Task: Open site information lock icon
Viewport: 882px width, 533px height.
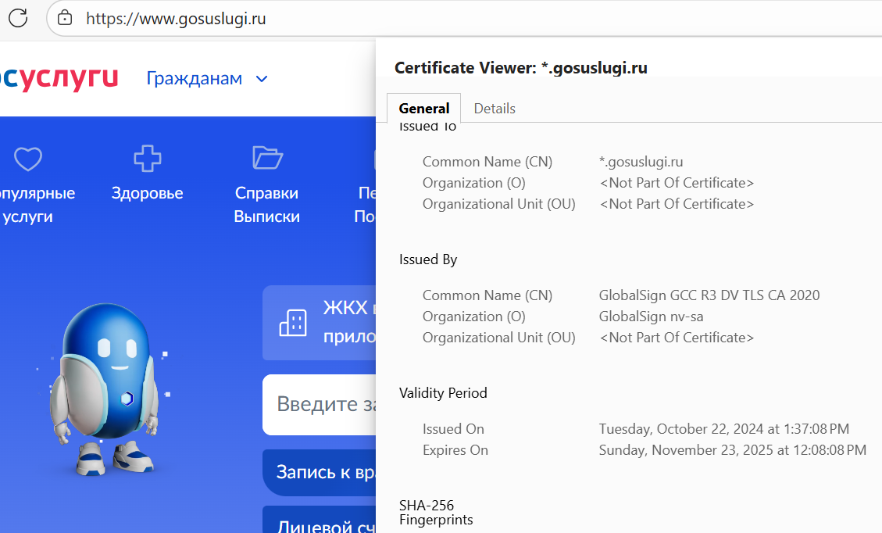Action: [66, 18]
